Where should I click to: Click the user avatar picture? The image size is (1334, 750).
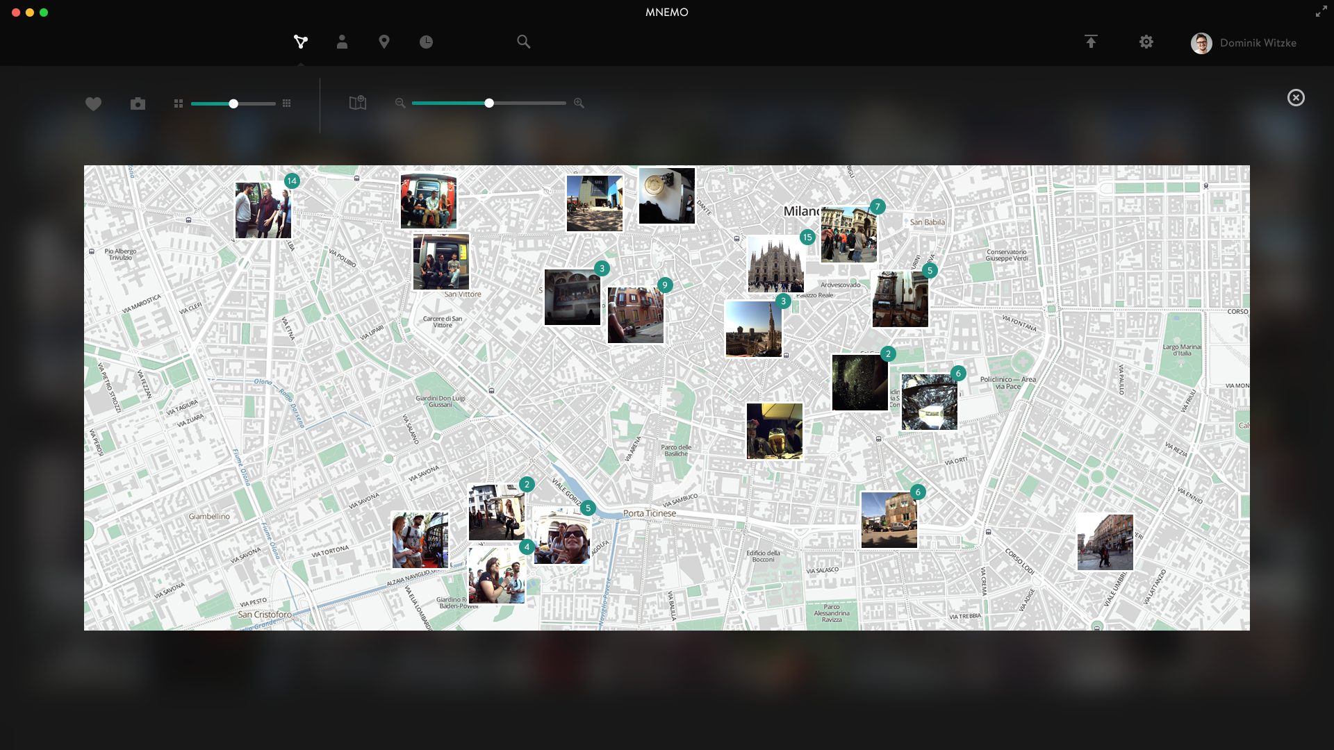pos(1201,43)
